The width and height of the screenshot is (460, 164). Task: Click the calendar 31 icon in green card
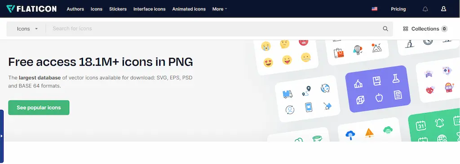[420, 126]
